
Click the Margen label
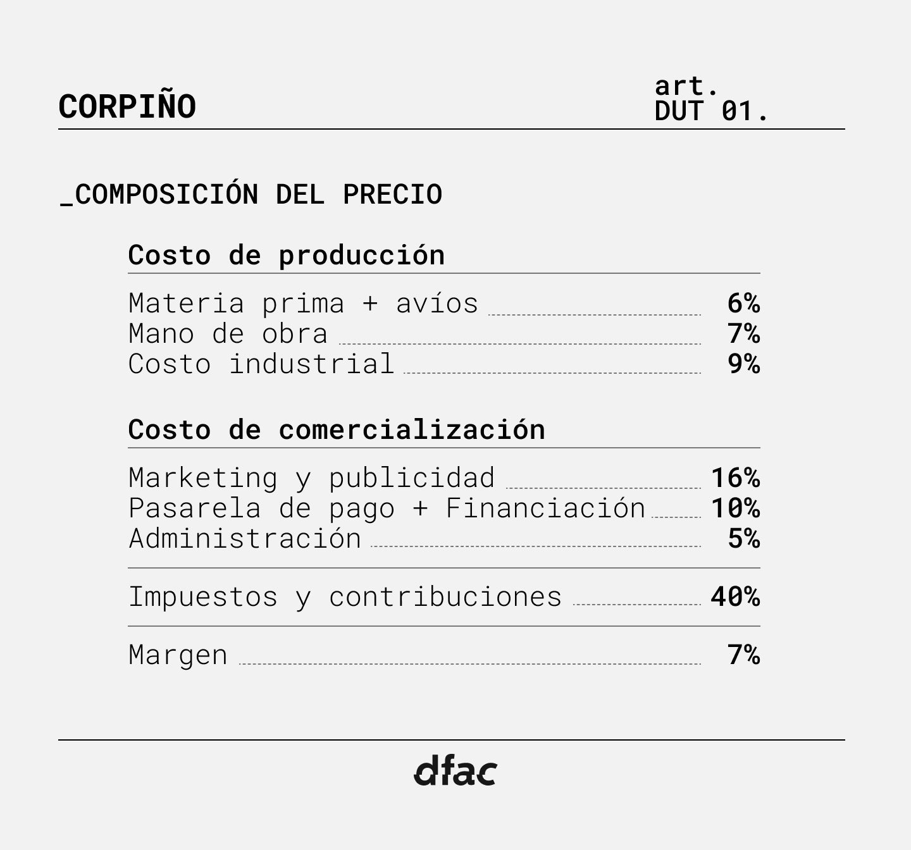[x=178, y=655]
